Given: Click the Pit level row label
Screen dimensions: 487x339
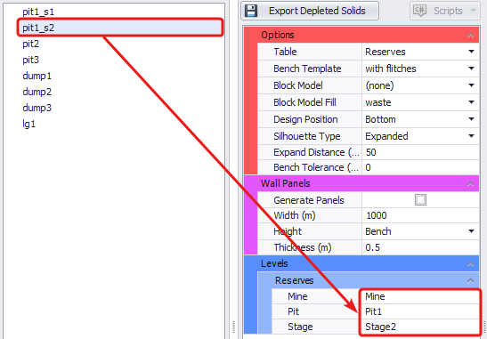Looking at the screenshot, I should coord(293,311).
